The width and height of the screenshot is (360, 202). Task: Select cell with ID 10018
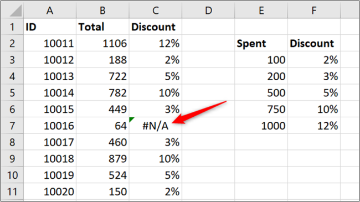[50, 159]
